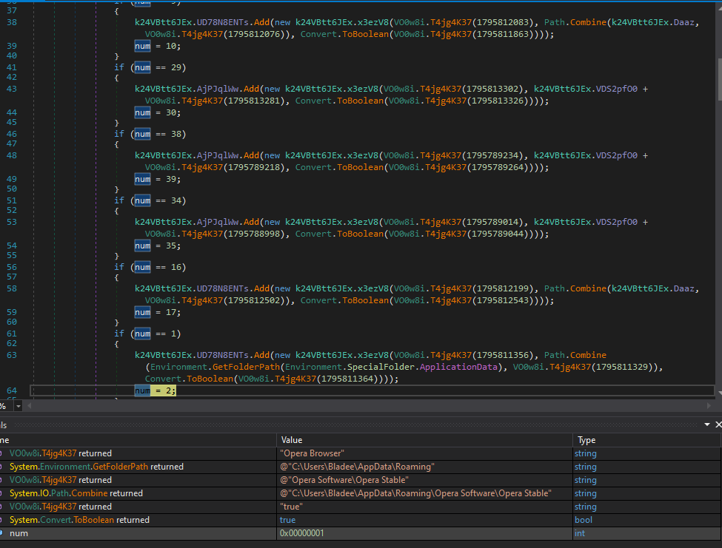Open the Locals panel window position dropdown
Viewport: 722px width, 548px height.
(x=706, y=424)
